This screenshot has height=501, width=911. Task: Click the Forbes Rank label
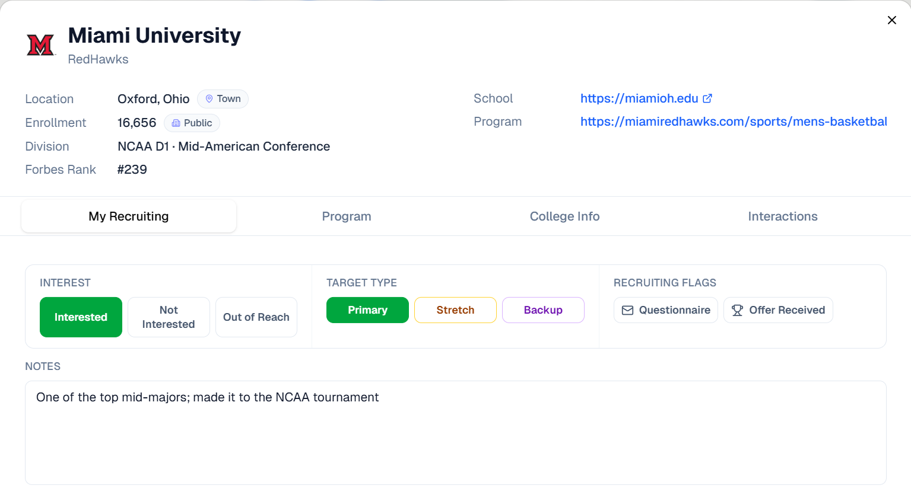[61, 170]
